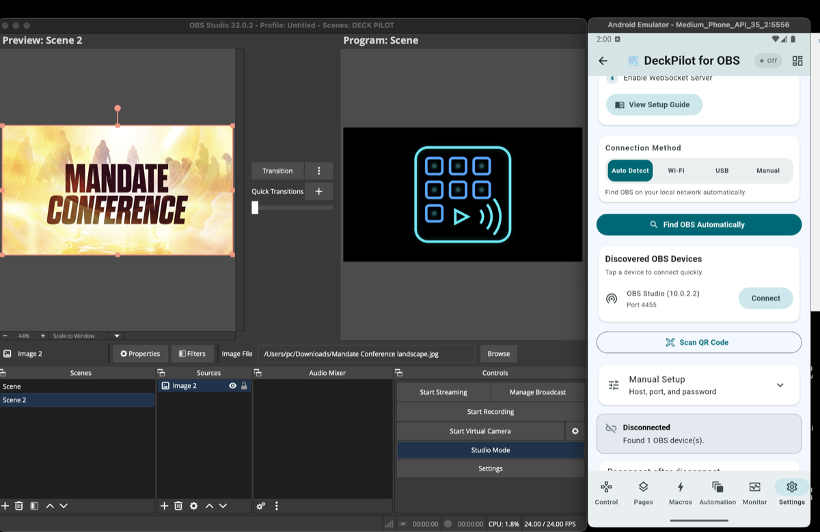Open Advanced Audio Properties gear in Audio Mixer
This screenshot has width=820, height=532.
[260, 505]
